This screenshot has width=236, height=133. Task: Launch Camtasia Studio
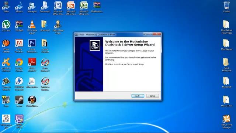(x=6, y=84)
